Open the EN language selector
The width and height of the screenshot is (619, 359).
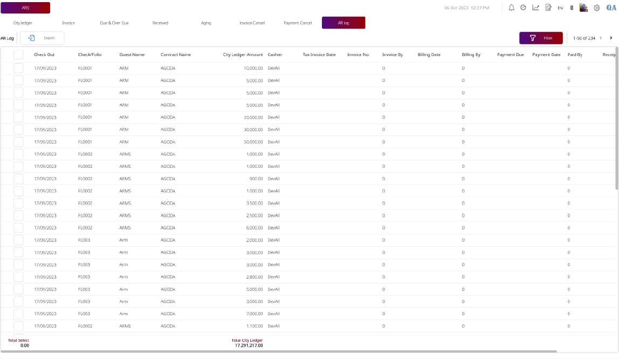560,8
